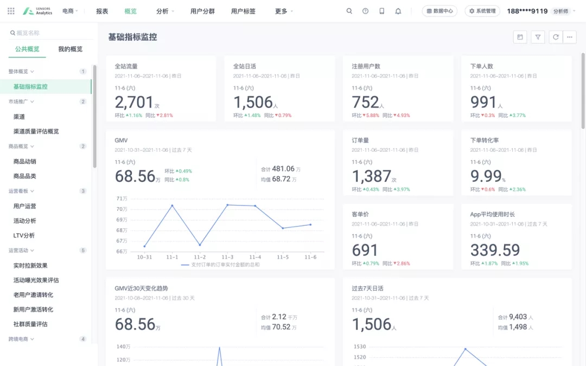The width and height of the screenshot is (586, 366).
Task: Click the 数据中心 button
Action: [x=439, y=11]
